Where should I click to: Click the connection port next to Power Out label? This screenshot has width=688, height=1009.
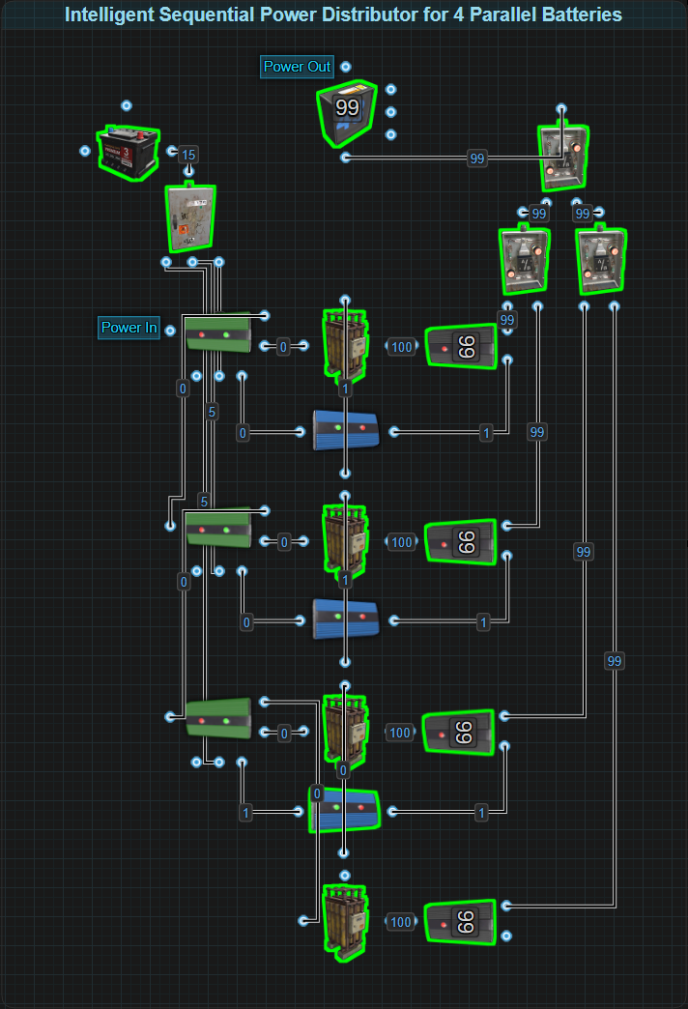346,67
